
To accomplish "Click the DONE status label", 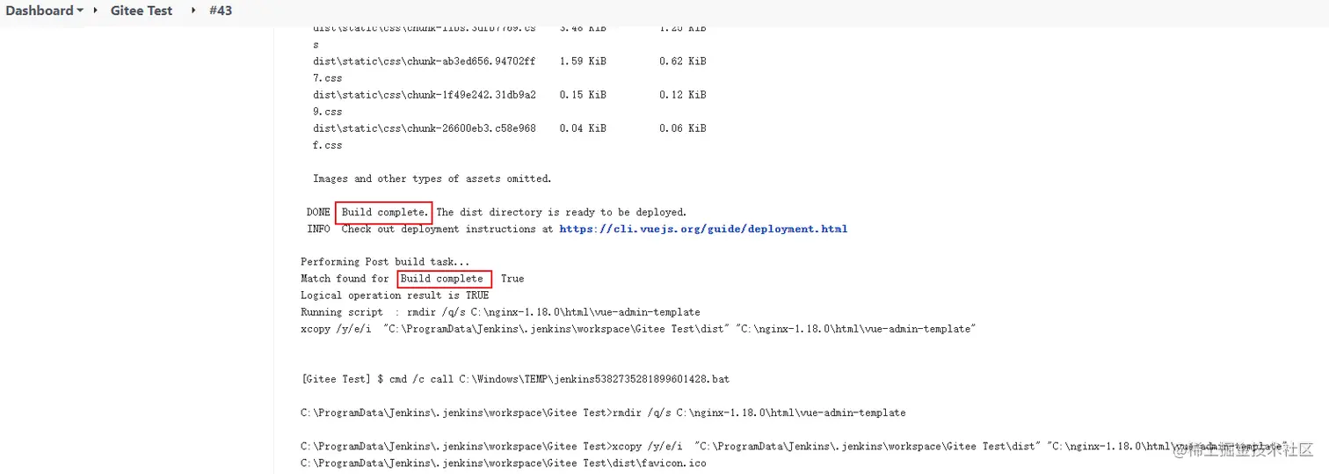I will pyautogui.click(x=318, y=212).
